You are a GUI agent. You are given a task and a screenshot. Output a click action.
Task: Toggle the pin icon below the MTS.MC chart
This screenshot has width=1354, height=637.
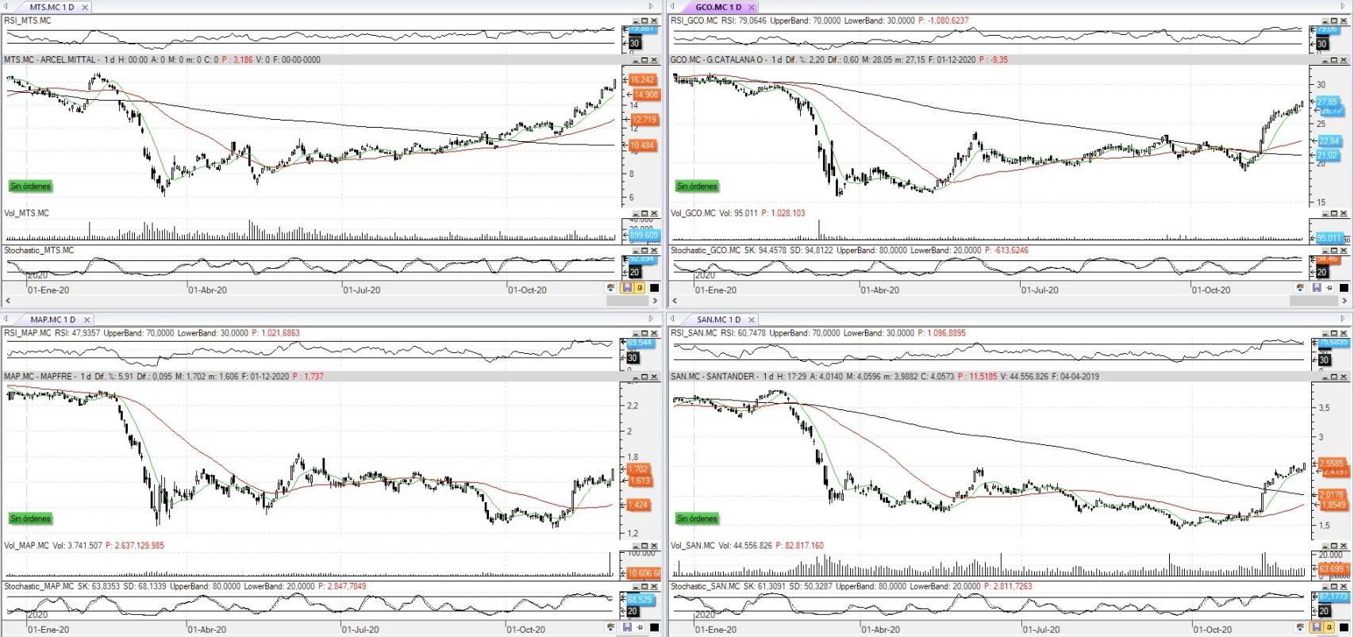640,288
